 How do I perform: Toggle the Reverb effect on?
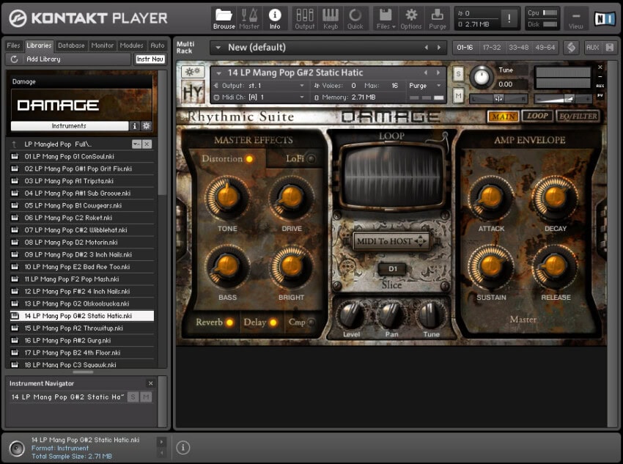(x=229, y=322)
